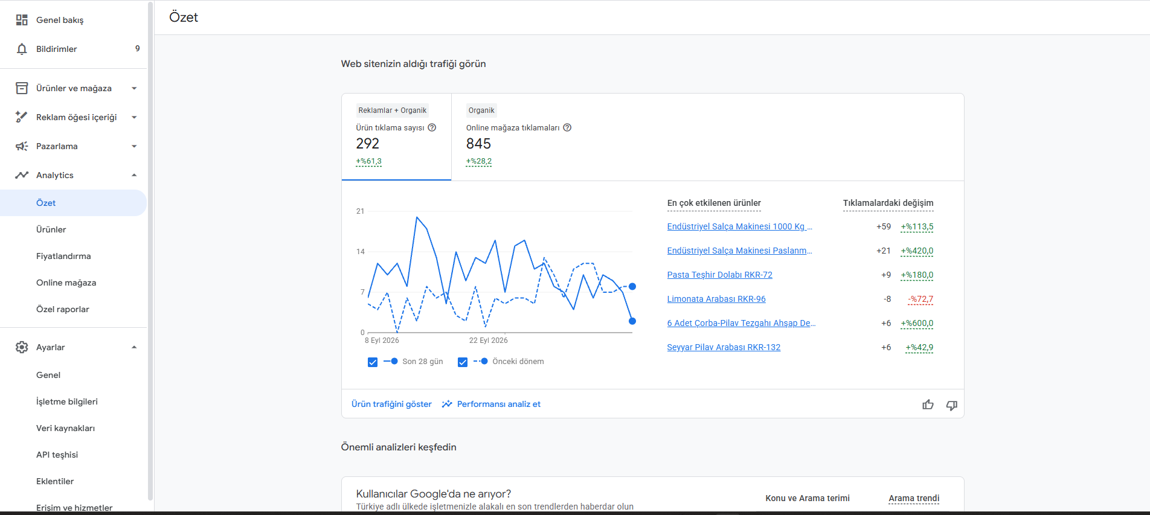Image resolution: width=1150 pixels, height=515 pixels.
Task: Click the Ürünler ve mağaza store icon
Action: pyautogui.click(x=22, y=88)
